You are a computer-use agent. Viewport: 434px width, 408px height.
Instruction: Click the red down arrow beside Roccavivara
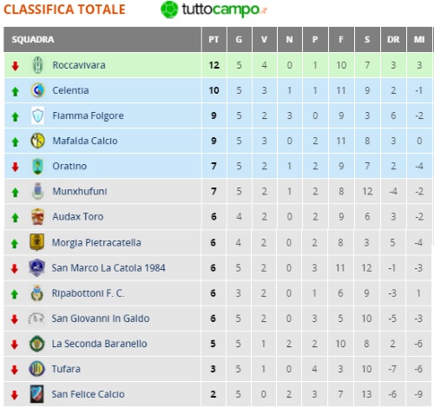(x=15, y=66)
